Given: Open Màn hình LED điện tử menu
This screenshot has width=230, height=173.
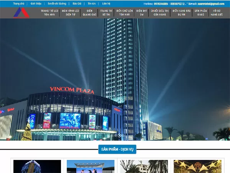Looking at the screenshot, I should 71,13.
